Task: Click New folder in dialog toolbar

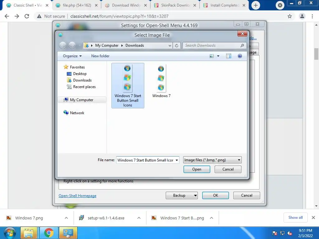Action: pyautogui.click(x=100, y=56)
